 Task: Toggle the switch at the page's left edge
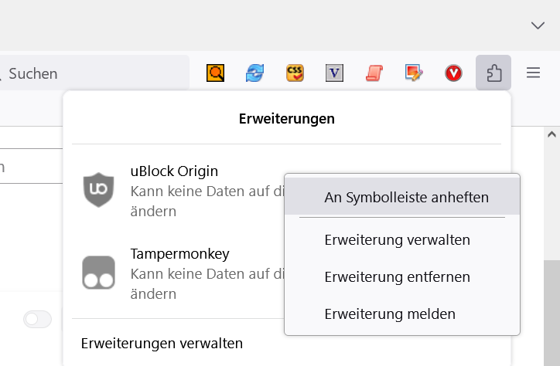[x=37, y=319]
